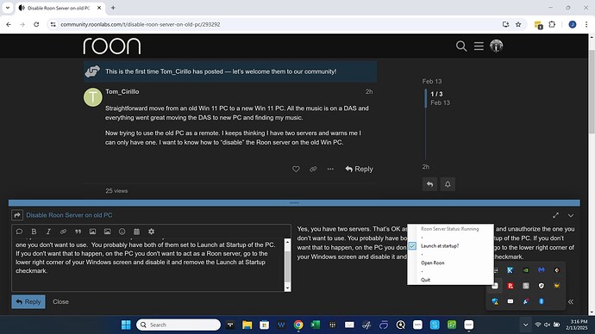Image resolution: width=595 pixels, height=334 pixels.
Task: Select Open Roon from tray menu
Action: [x=433, y=263]
